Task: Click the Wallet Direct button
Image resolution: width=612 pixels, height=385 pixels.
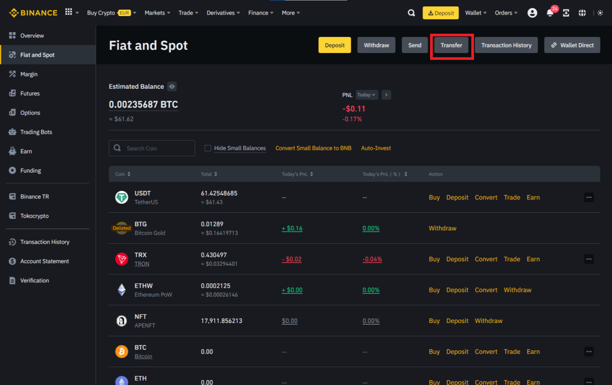Action: (572, 45)
